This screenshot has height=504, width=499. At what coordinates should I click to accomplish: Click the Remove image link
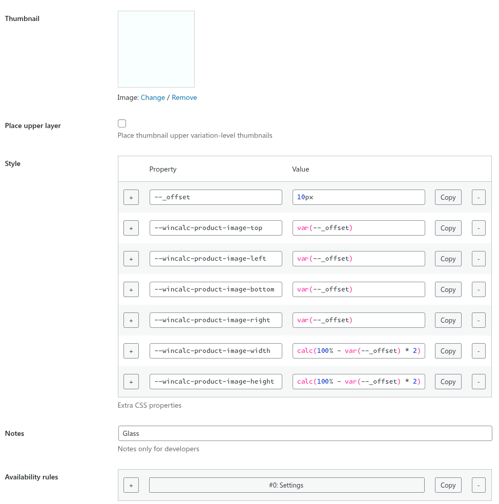tap(184, 97)
